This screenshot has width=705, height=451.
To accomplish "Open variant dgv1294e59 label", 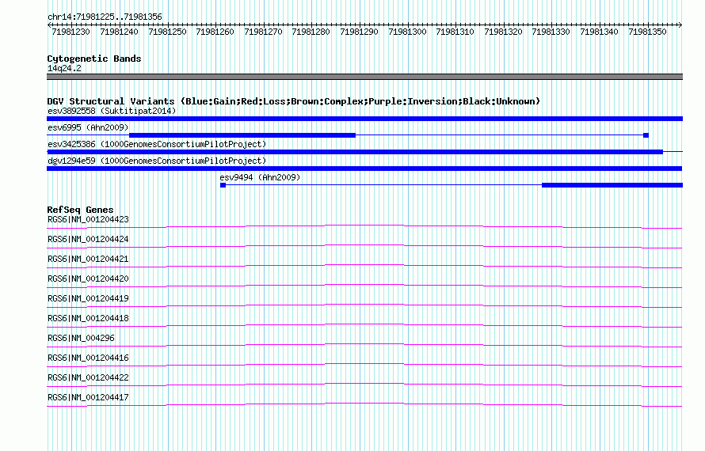I will 157,161.
